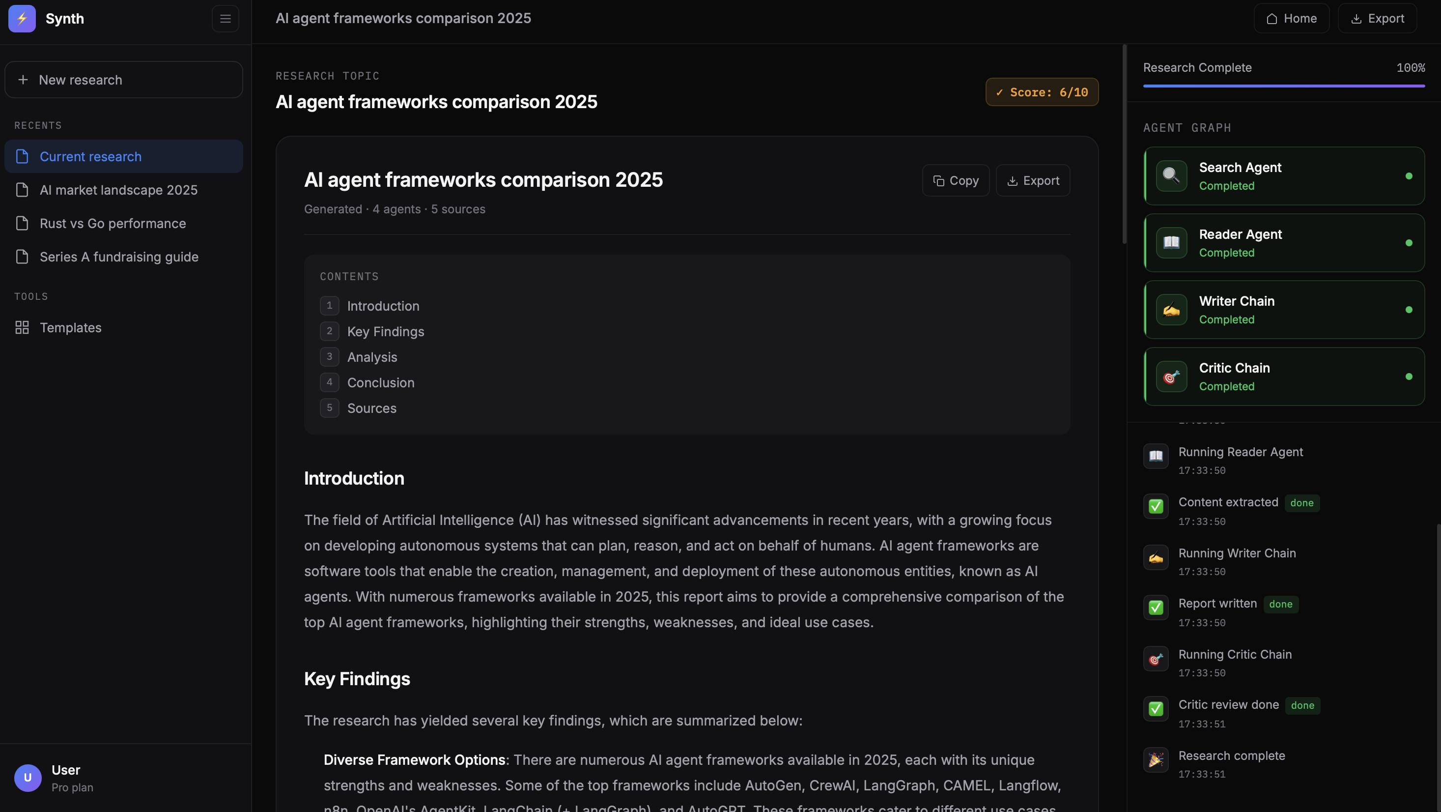Click the done badge next to Critic review done
The height and width of the screenshot is (812, 1441).
1302,705
